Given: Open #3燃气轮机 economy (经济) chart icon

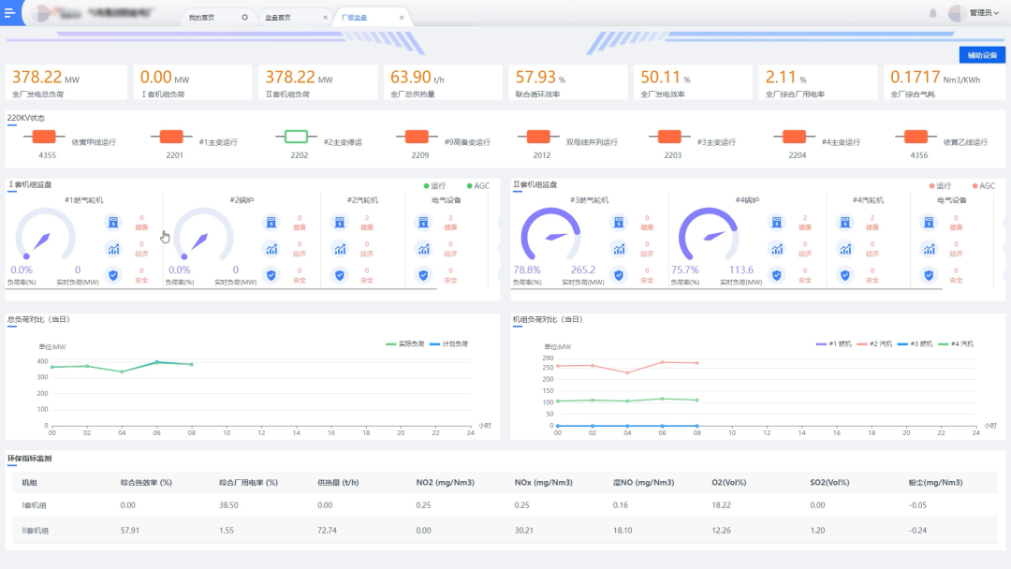Looking at the screenshot, I should click(x=619, y=249).
